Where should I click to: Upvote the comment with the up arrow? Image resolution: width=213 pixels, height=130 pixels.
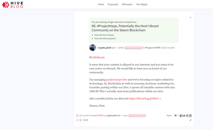coord(77,120)
